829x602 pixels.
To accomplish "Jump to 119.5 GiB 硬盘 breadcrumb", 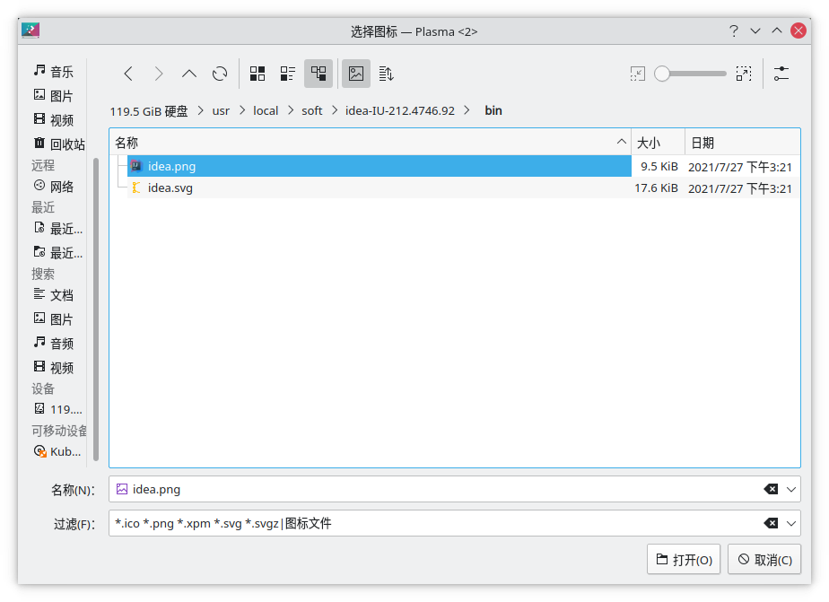I will tap(149, 111).
